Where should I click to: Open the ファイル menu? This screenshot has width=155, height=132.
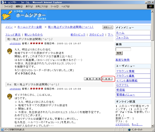coord(8,6)
